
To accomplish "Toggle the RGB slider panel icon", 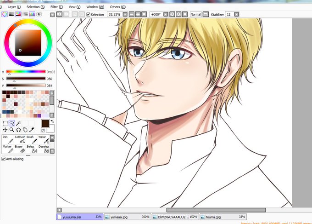I will point(11,14).
